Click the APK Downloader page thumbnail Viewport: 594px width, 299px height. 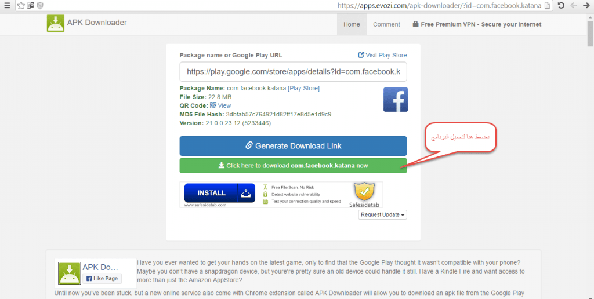(x=70, y=274)
